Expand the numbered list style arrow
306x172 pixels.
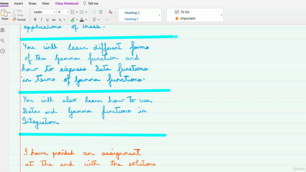pos(86,12)
